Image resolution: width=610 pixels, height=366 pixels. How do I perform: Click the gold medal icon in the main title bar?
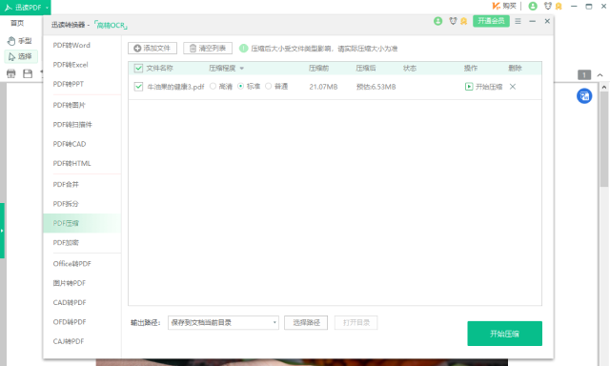pos(559,7)
